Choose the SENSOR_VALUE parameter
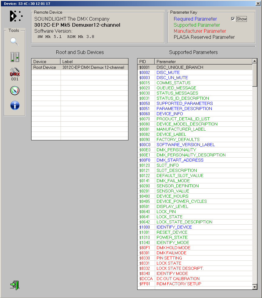Screen dimensions: 262x298 click(173, 191)
